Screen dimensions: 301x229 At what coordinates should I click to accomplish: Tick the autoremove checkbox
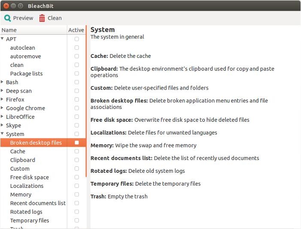pos(77,56)
